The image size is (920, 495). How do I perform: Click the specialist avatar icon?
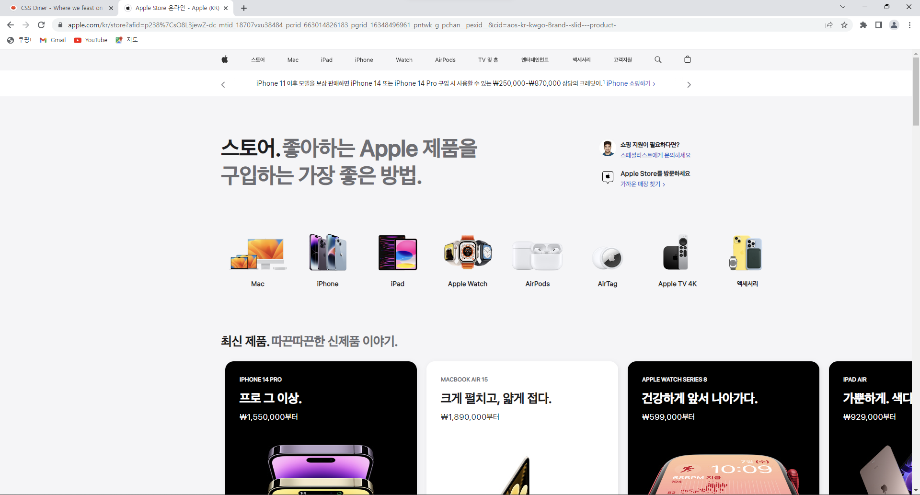point(608,149)
